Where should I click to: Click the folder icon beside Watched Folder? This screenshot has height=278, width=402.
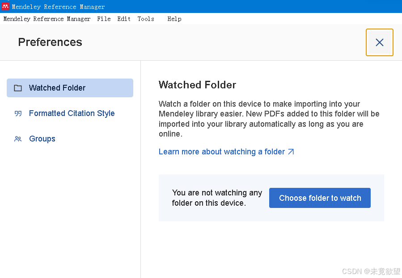click(18, 88)
